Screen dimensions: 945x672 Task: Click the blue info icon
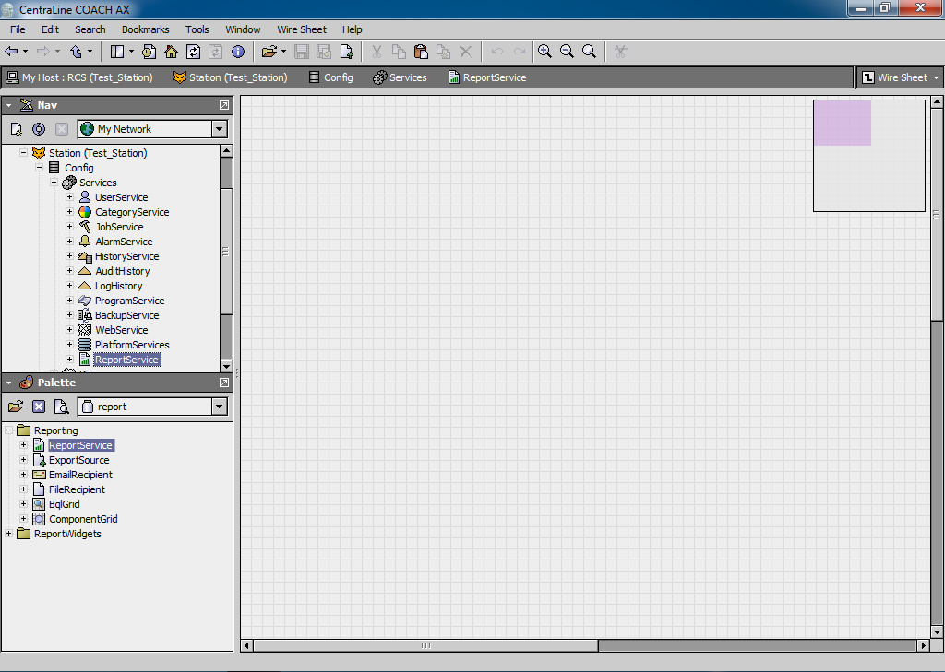(238, 52)
